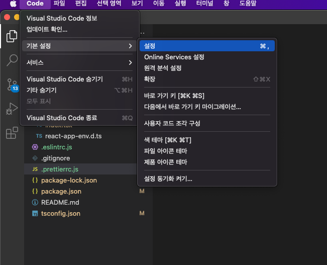Close the window with red button

7,17
